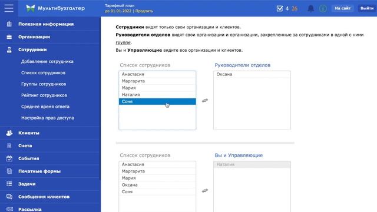The width and height of the screenshot is (377, 212).
Task: Collapse the Сотрудники menu section
Action: click(32, 49)
